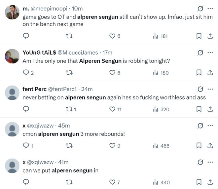The width and height of the screenshot is (218, 189).
Task: Reply to the meepimoopi tweet
Action: 26,36
